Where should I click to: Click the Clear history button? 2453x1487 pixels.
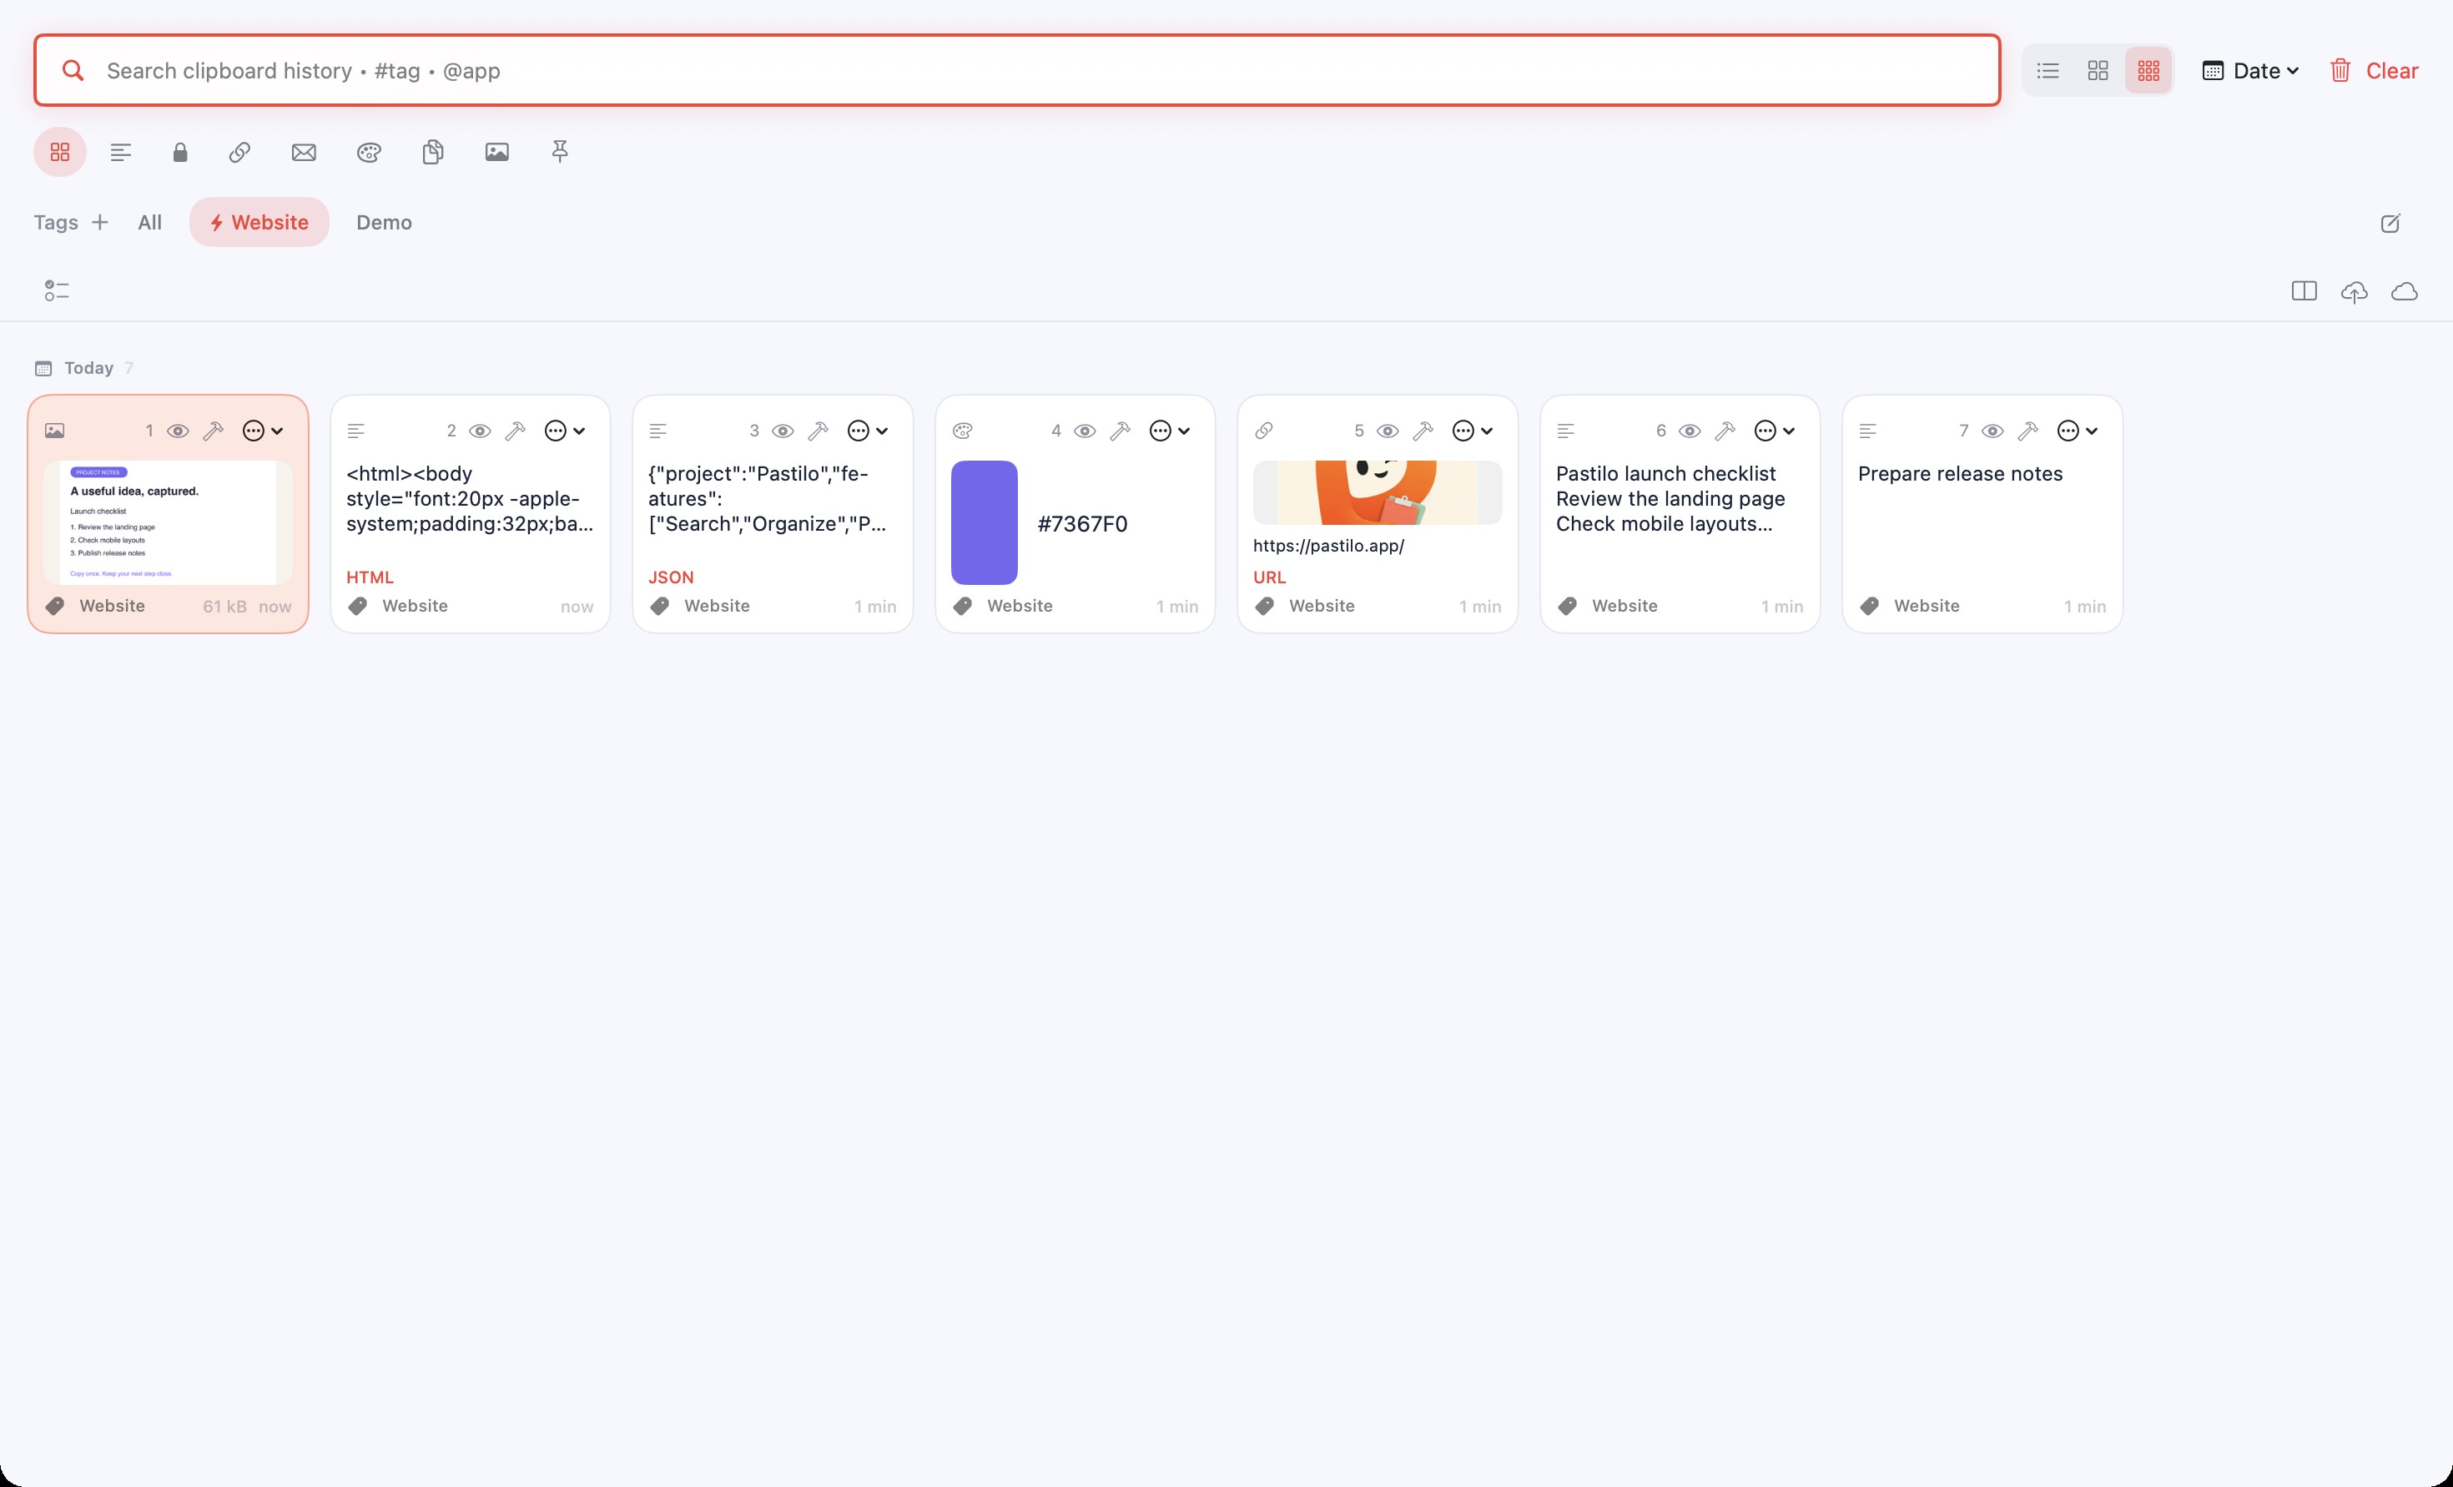pos(2374,71)
